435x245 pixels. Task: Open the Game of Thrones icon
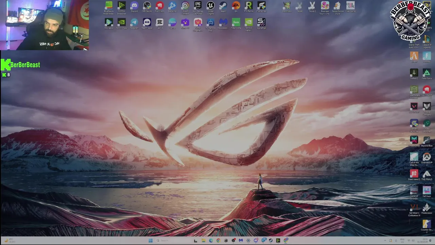[x=414, y=193]
